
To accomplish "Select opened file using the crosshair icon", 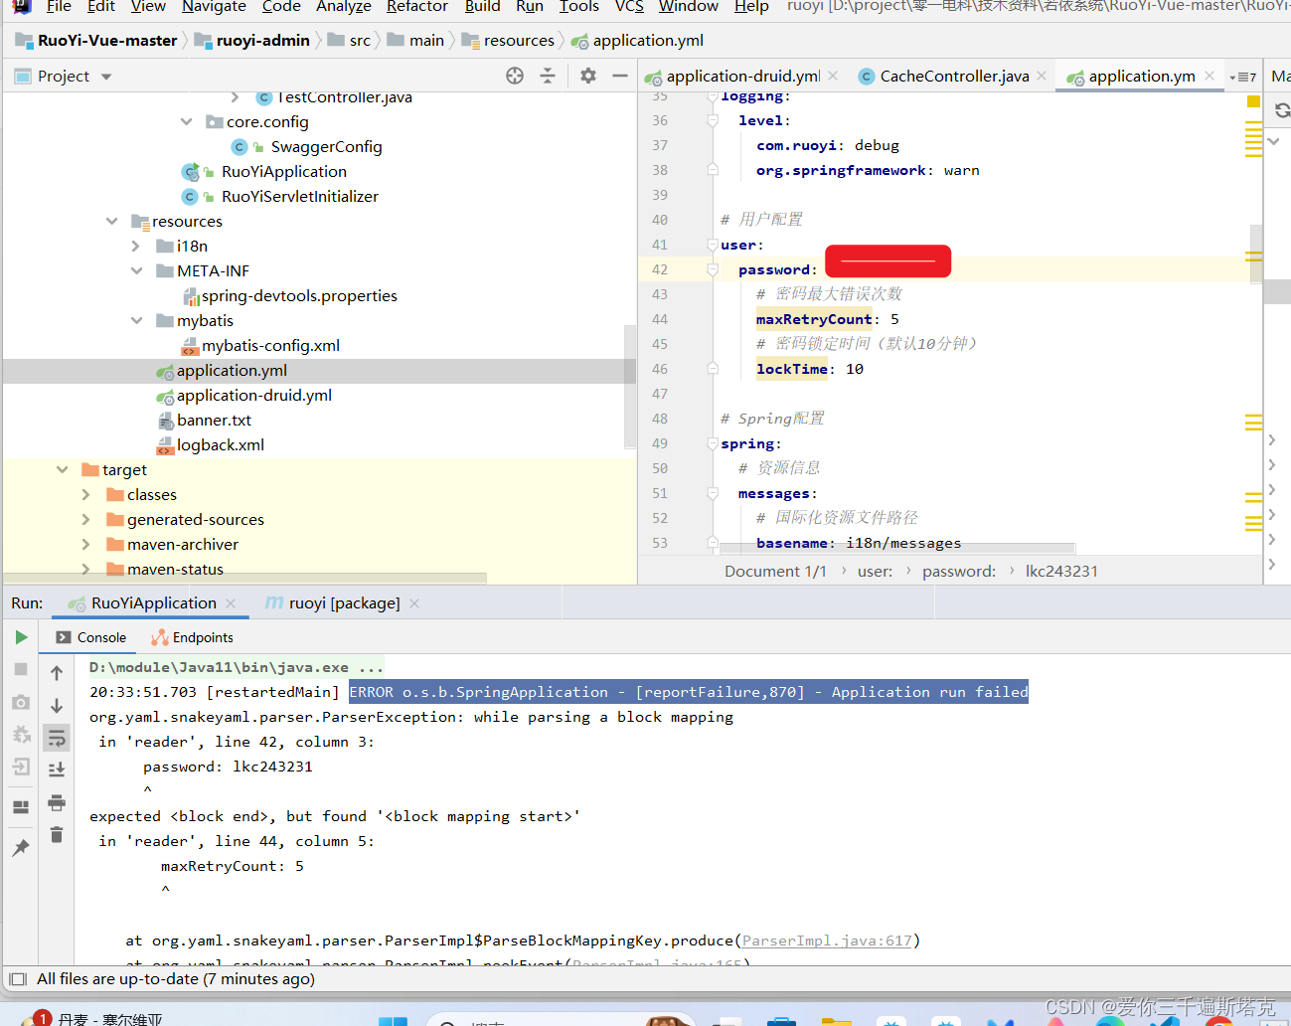I will click(514, 75).
